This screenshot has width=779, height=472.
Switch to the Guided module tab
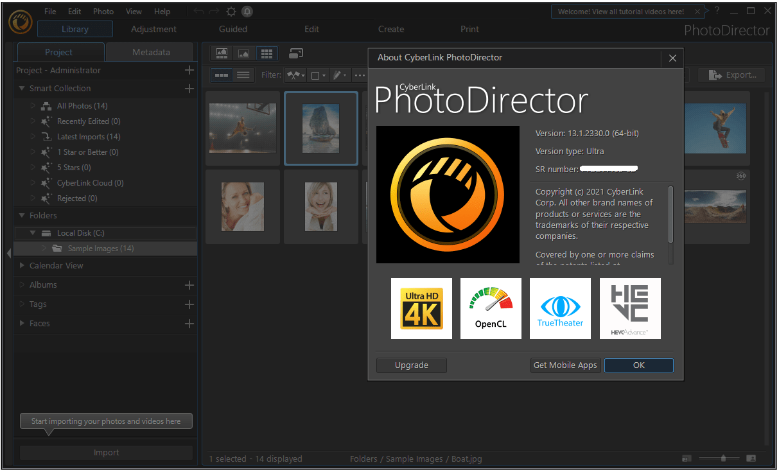233,29
